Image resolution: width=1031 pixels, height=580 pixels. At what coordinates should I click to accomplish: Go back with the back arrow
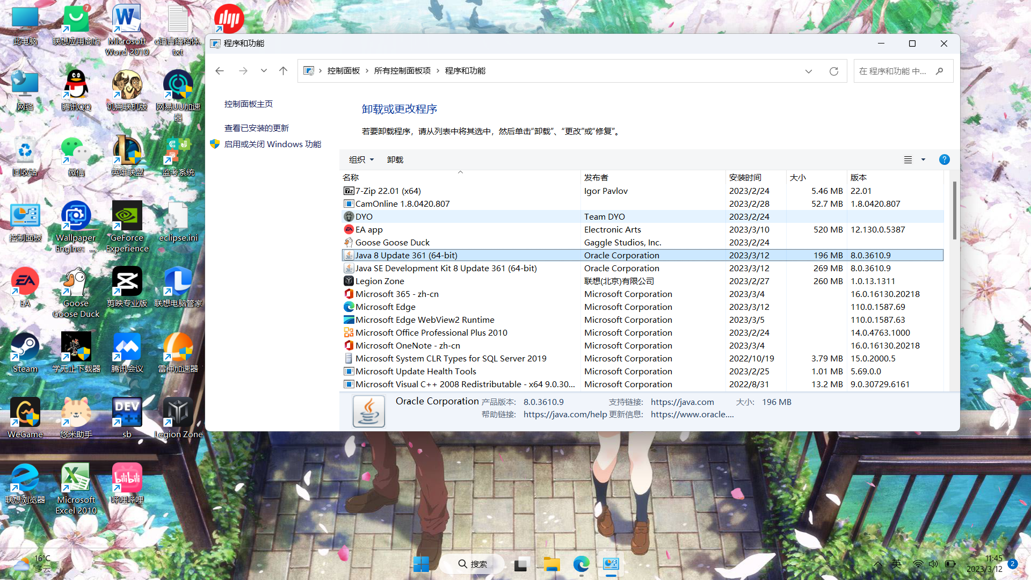pos(219,71)
